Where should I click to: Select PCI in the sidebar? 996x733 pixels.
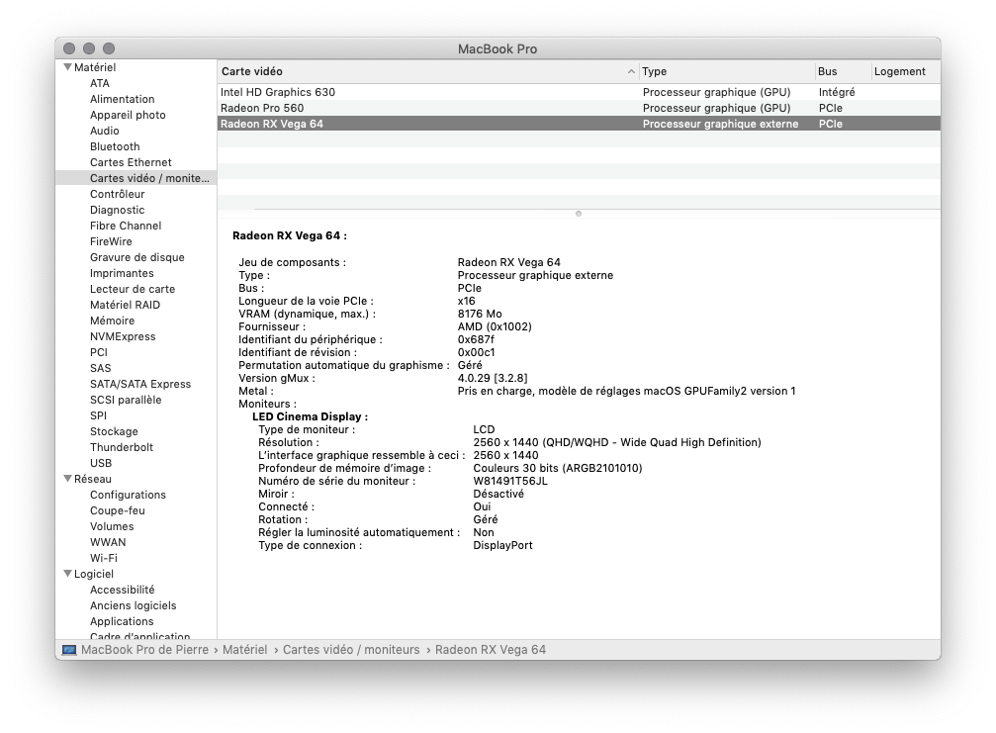coord(99,352)
